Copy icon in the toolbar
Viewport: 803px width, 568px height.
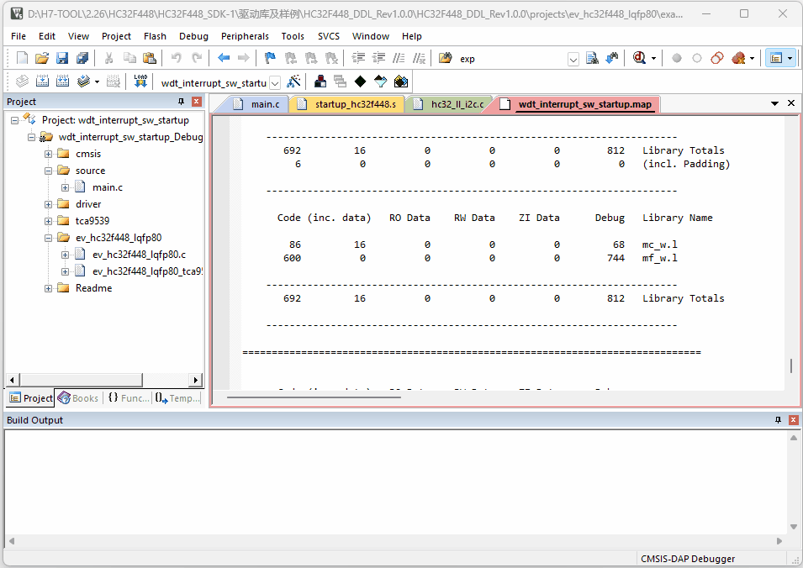129,58
